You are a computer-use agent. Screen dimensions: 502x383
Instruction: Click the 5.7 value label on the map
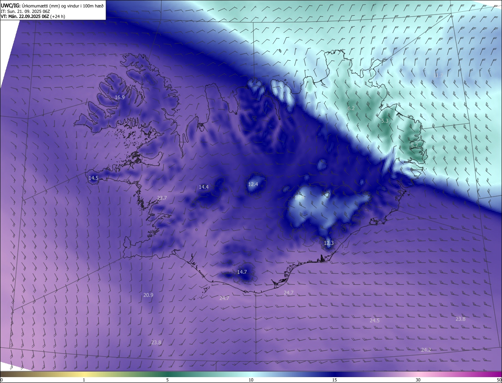click(415, 146)
